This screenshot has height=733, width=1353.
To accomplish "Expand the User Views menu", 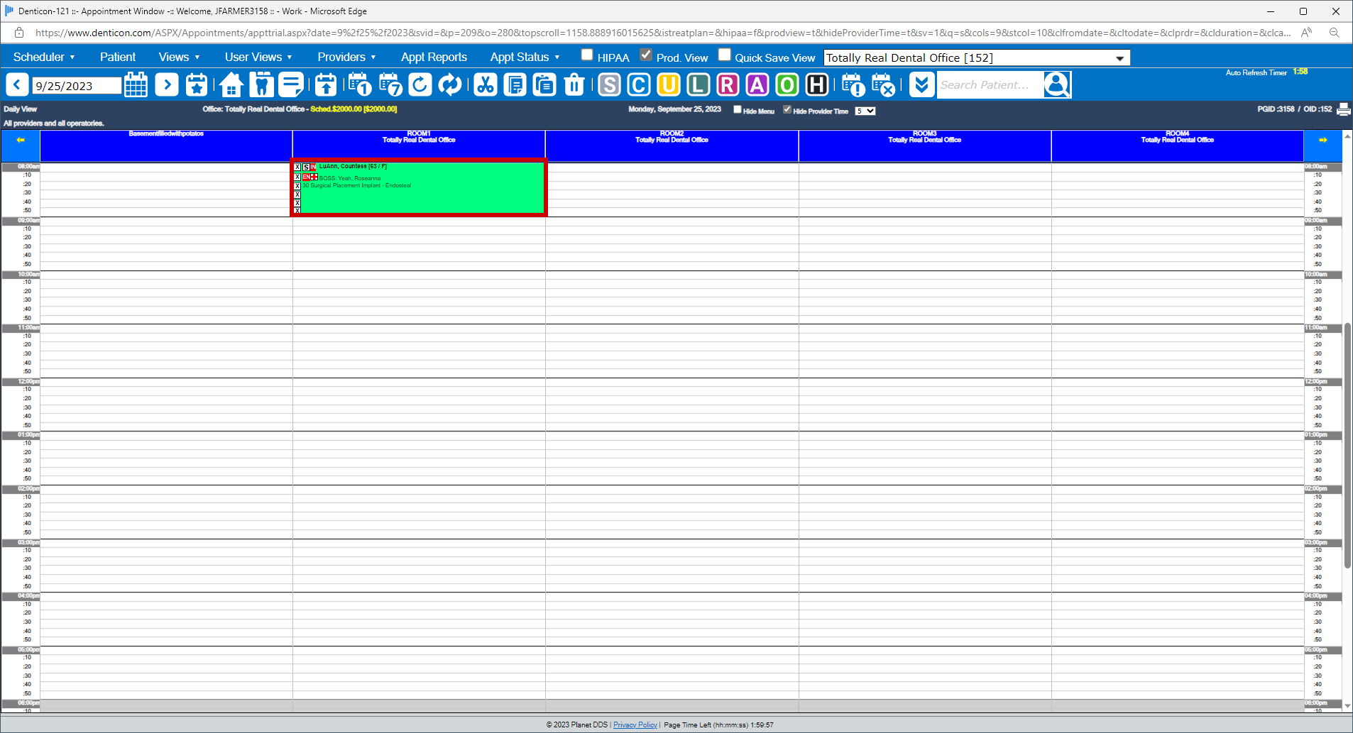I will [x=258, y=57].
